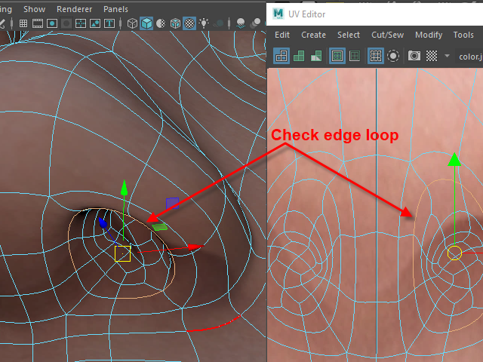Click UV wireframe shells display icon
The height and width of the screenshot is (362, 483).
(281, 56)
